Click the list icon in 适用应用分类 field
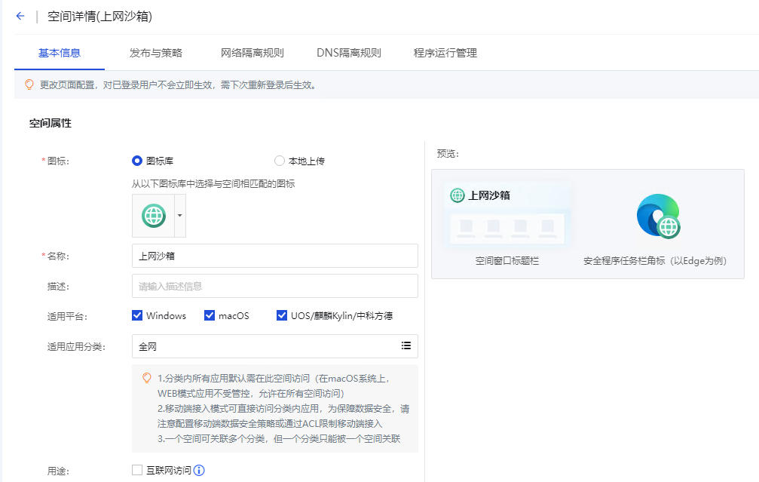This screenshot has width=759, height=482. (406, 345)
